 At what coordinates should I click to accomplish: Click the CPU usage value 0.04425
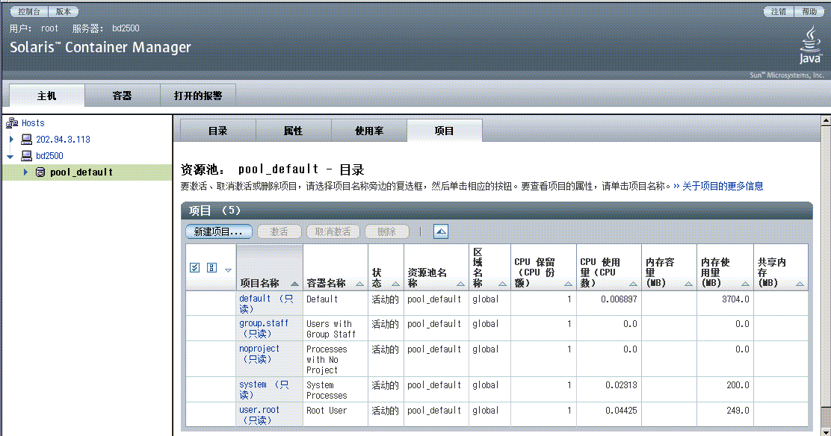(x=621, y=411)
